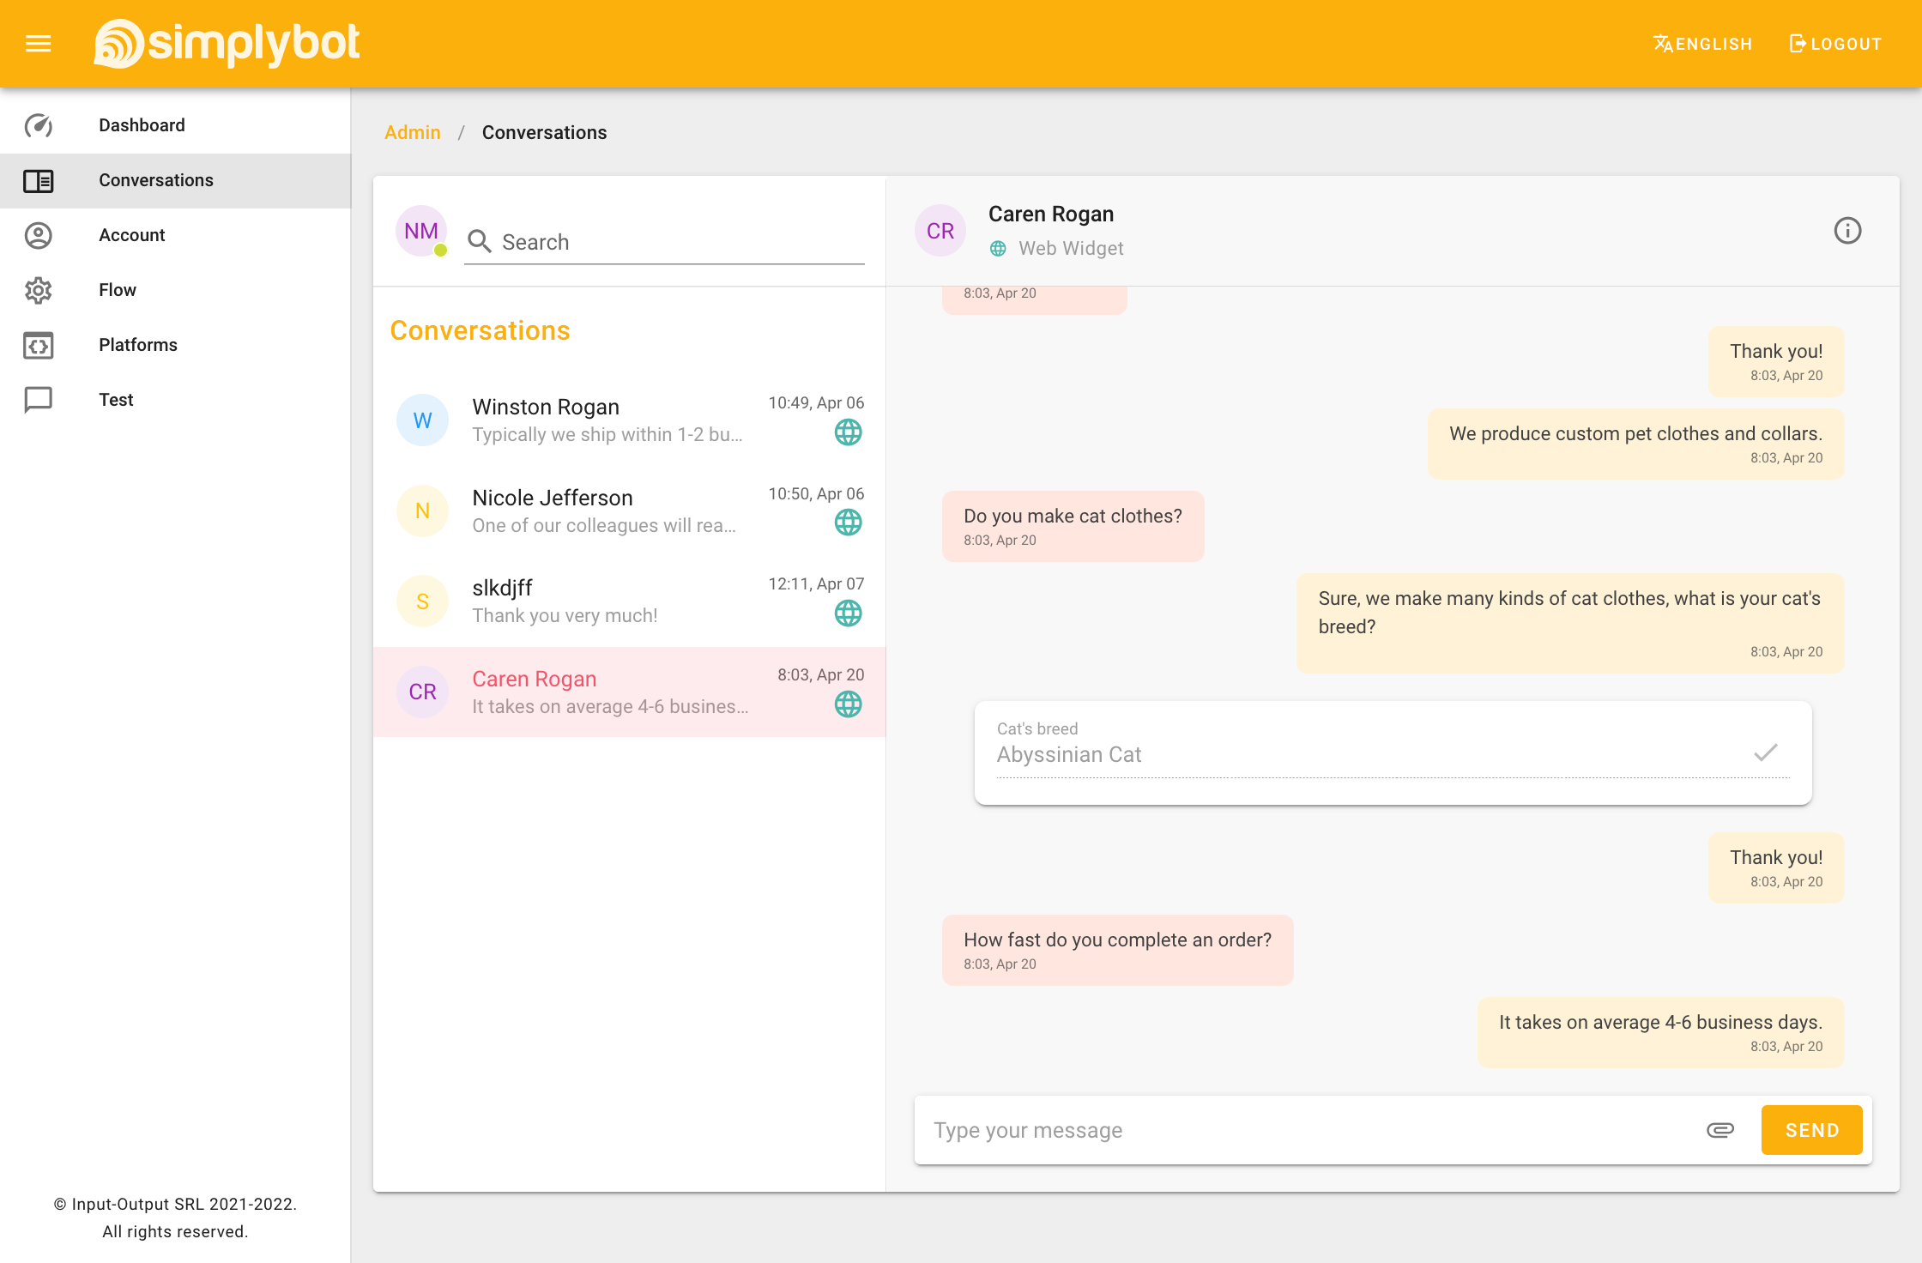Switch language via ENGLISH button
Viewport: 1922px width, 1263px height.
pyautogui.click(x=1702, y=44)
